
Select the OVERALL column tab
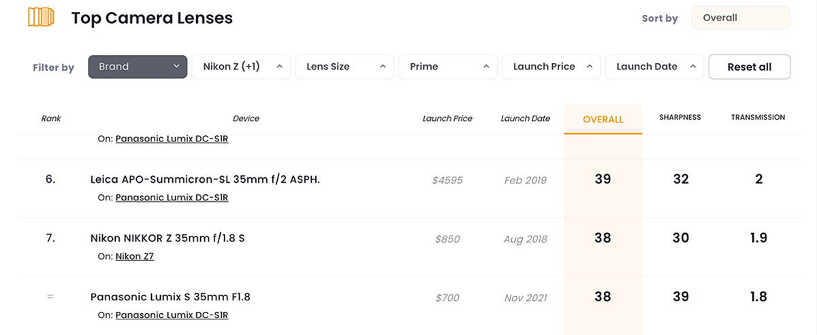[x=603, y=120]
